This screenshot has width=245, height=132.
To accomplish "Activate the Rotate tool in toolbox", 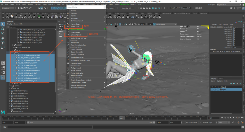I will (x=3, y=43).
